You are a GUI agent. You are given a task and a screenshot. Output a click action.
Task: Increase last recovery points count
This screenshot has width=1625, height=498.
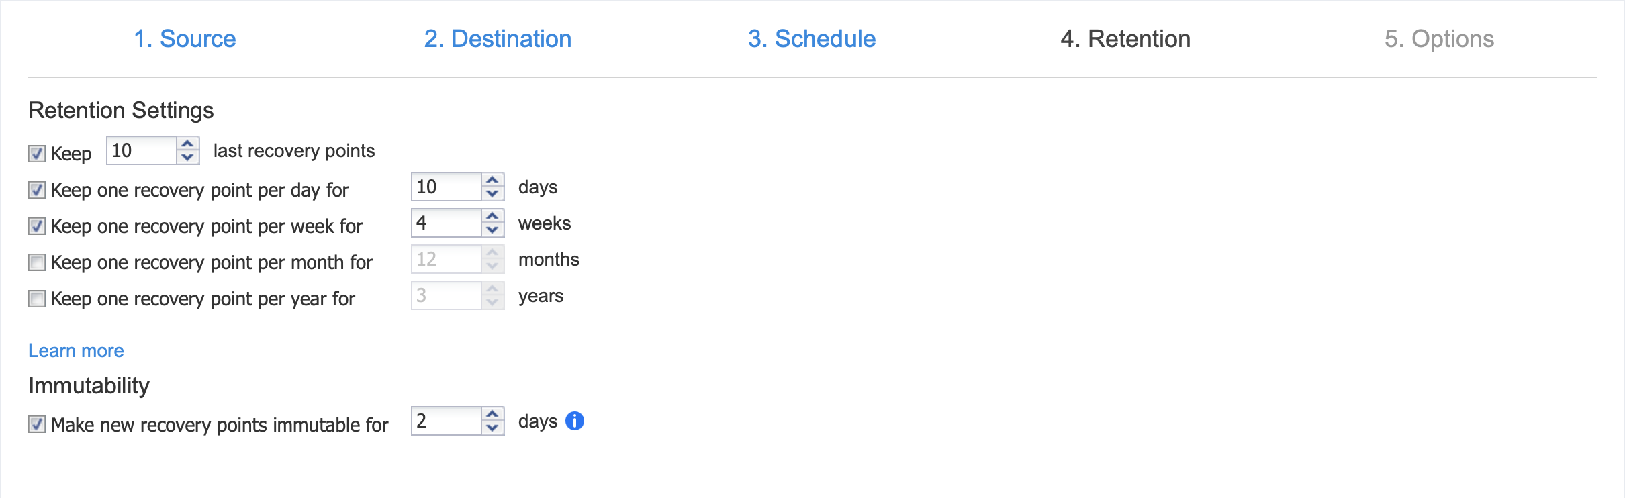[187, 144]
